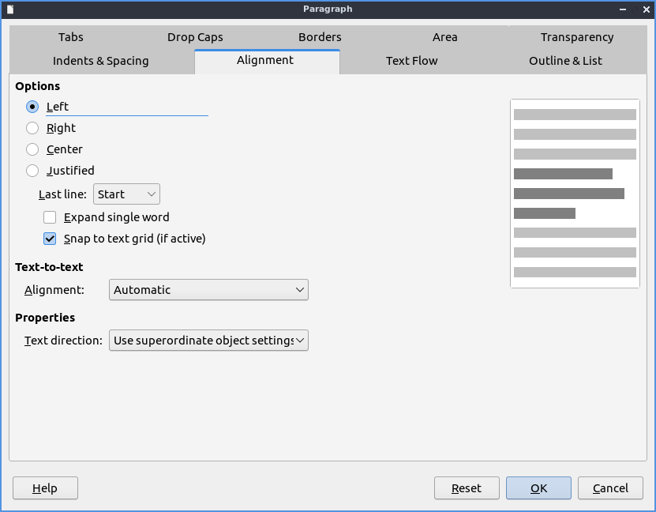Viewport: 656px width, 512px height.
Task: Disable Snap to text grid checkbox
Action: pos(50,239)
